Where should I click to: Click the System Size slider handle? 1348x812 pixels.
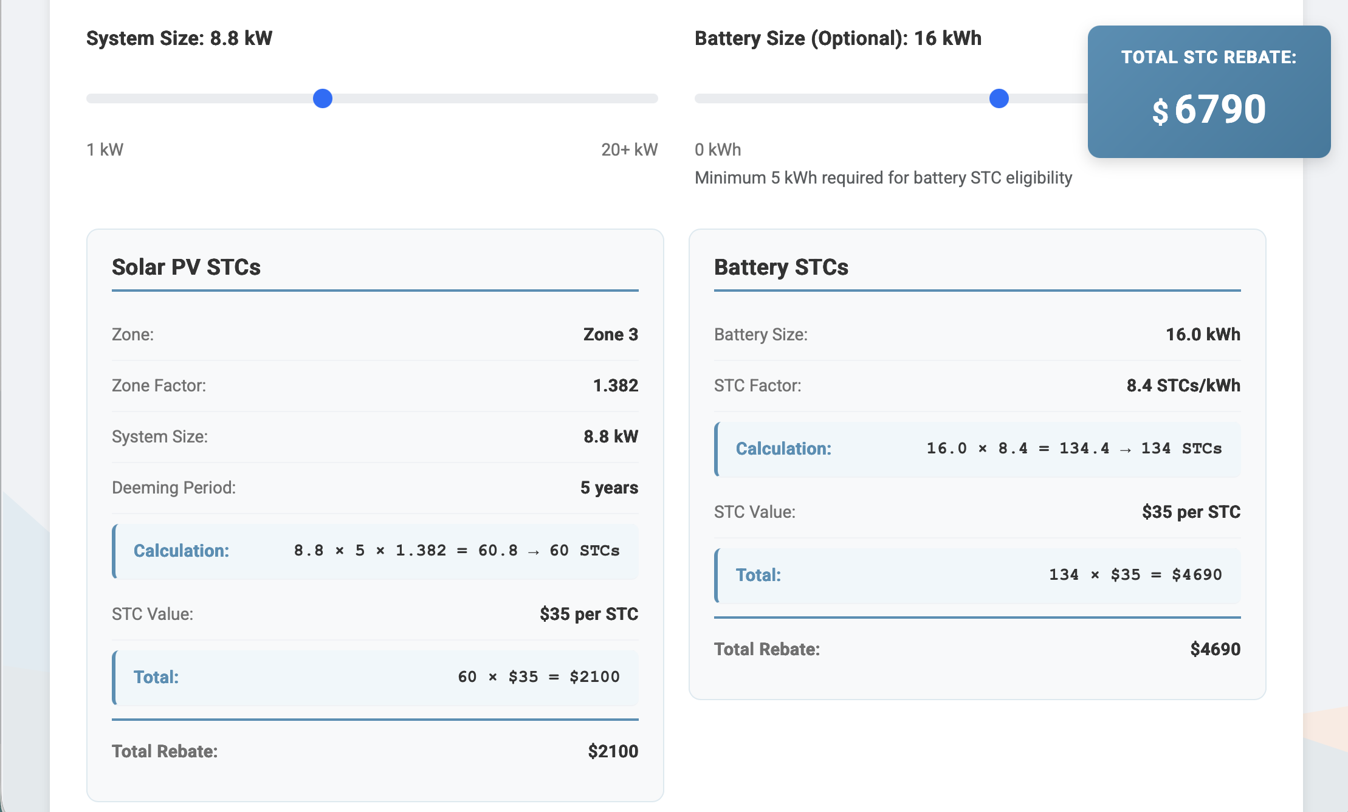point(323,98)
